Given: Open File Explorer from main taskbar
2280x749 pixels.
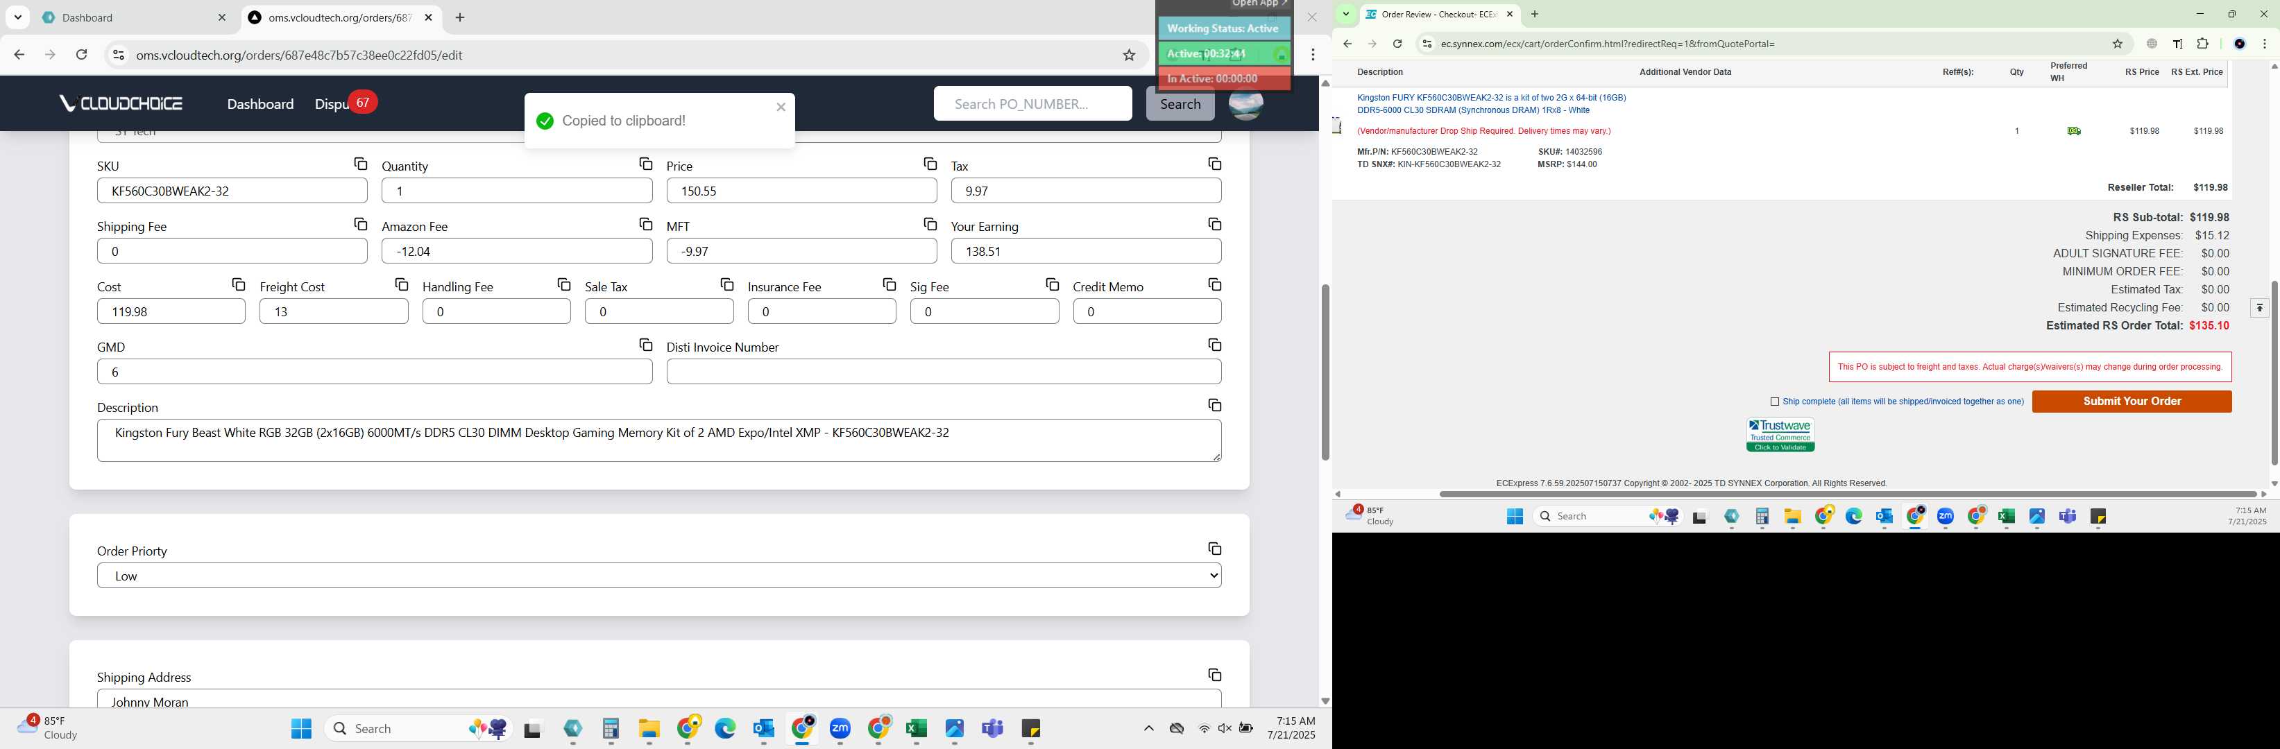Looking at the screenshot, I should click(x=649, y=729).
